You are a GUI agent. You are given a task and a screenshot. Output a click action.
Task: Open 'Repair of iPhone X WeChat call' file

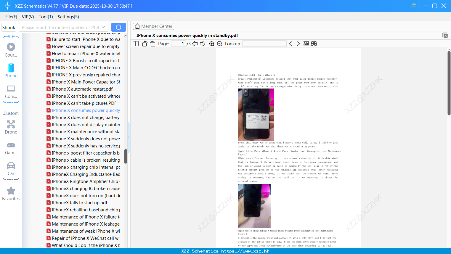84,238
